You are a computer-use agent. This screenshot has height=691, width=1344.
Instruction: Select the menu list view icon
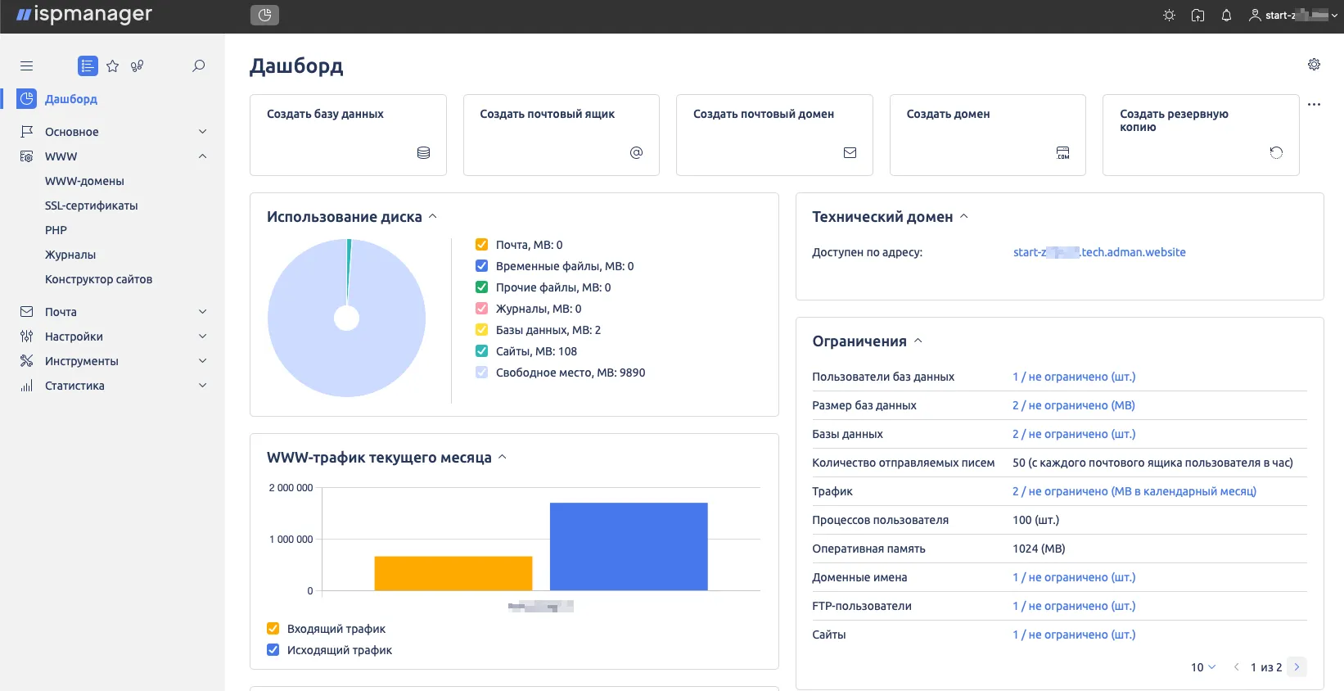click(x=88, y=66)
